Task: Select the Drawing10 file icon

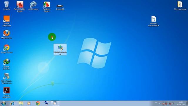Action: click(60, 7)
